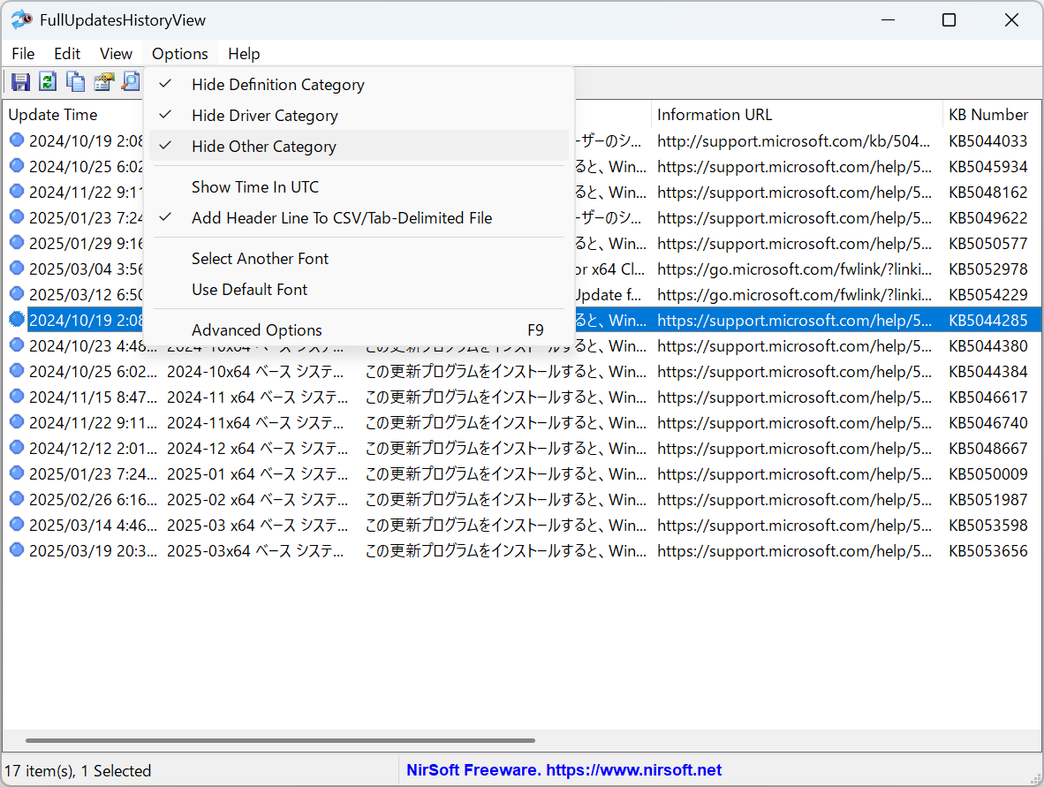Open the NirSoft Freeware website link
Viewport: 1044px width, 787px height.
point(564,770)
